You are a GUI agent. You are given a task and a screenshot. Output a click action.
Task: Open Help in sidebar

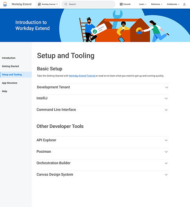[x=4, y=91]
